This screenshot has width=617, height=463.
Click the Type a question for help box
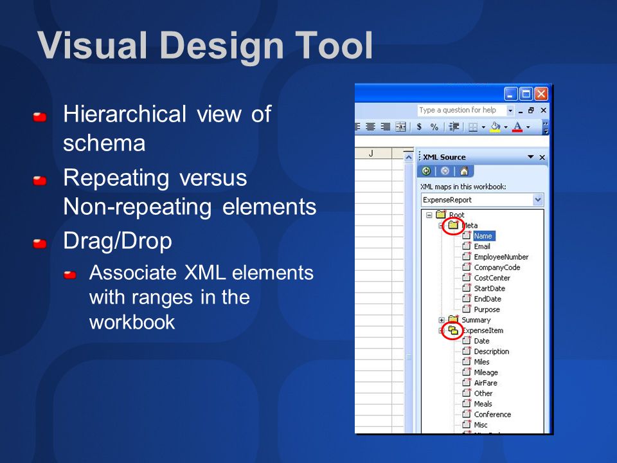[462, 110]
